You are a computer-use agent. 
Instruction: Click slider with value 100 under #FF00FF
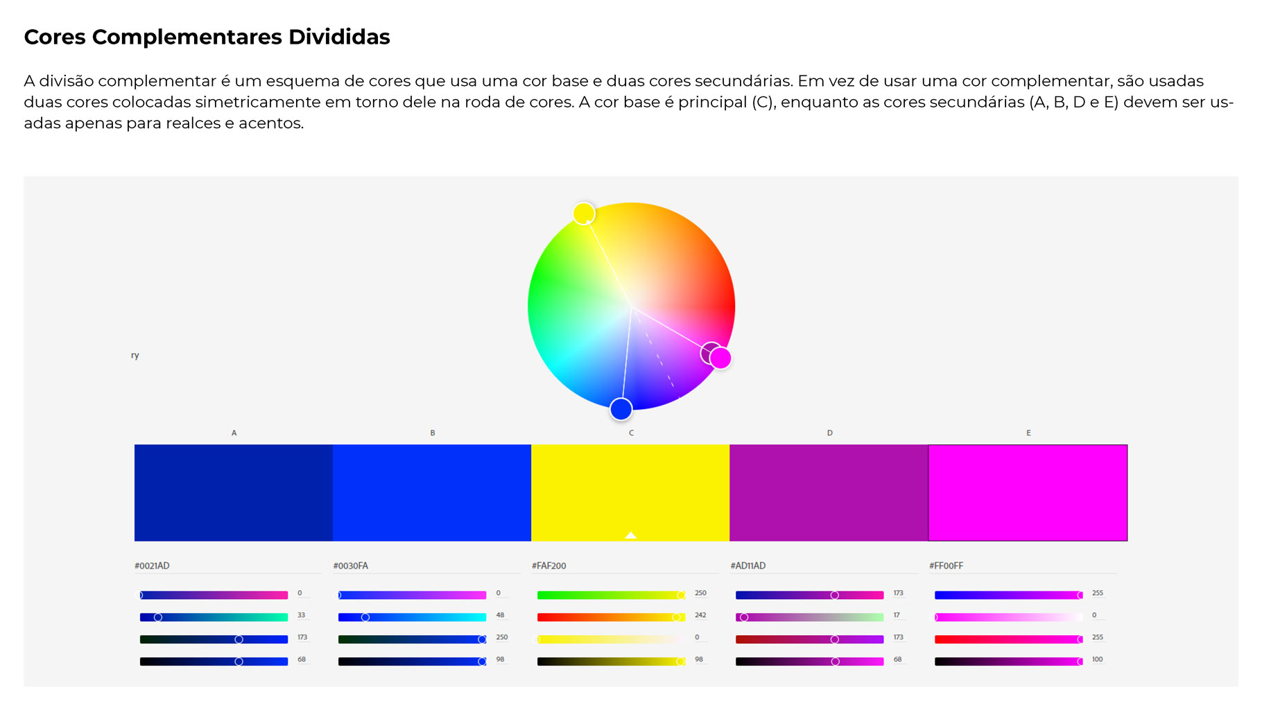tap(1008, 661)
